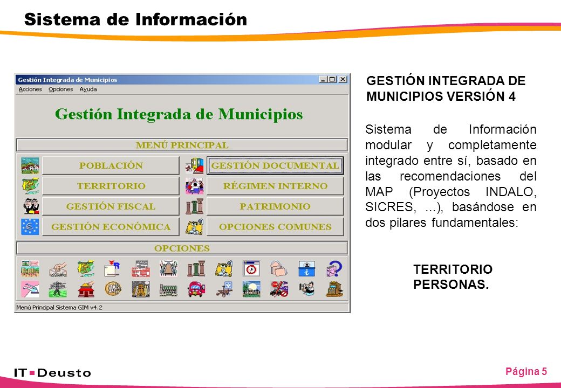Viewport: 561px width, 388px height.
Task: Open the three columns icon in Opciones toolbar
Action: tap(196, 269)
